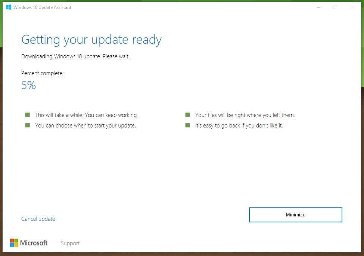The height and width of the screenshot is (256, 364).
Task: Click "It's easy to go back" text
Action: point(239,126)
